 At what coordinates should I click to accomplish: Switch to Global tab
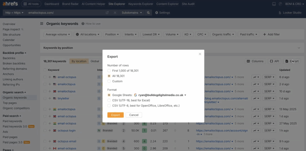coord(95,61)
